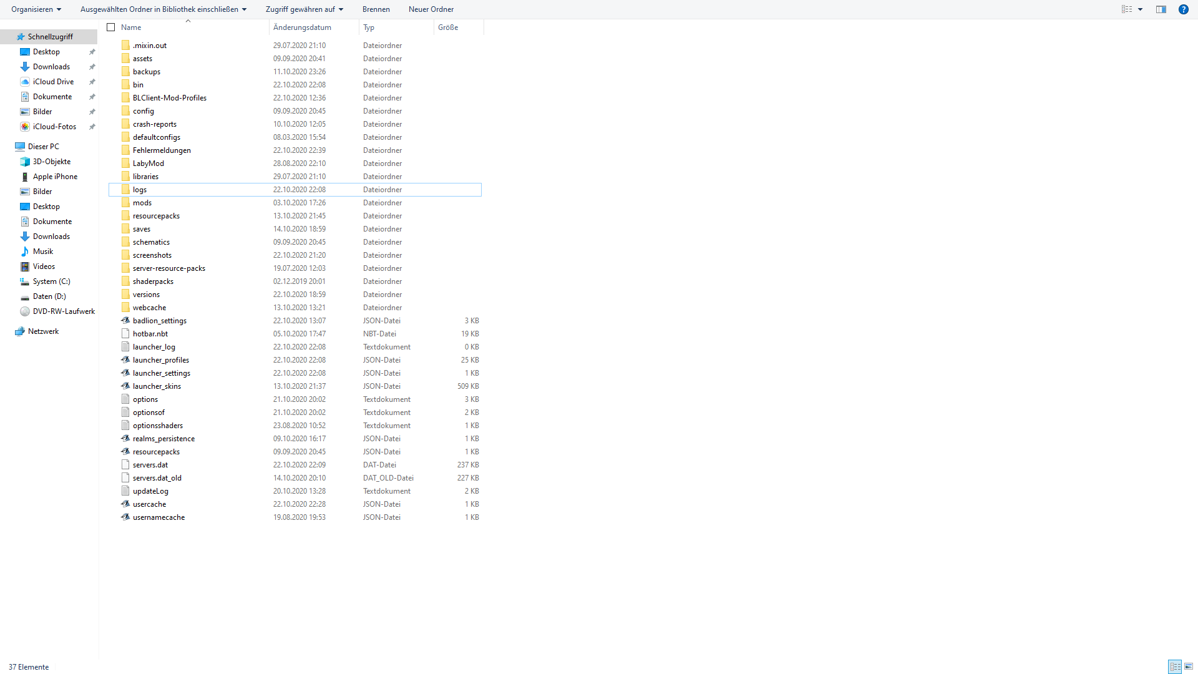Open Apple iPhone device in sidebar
The width and height of the screenshot is (1198, 674).
coord(55,177)
